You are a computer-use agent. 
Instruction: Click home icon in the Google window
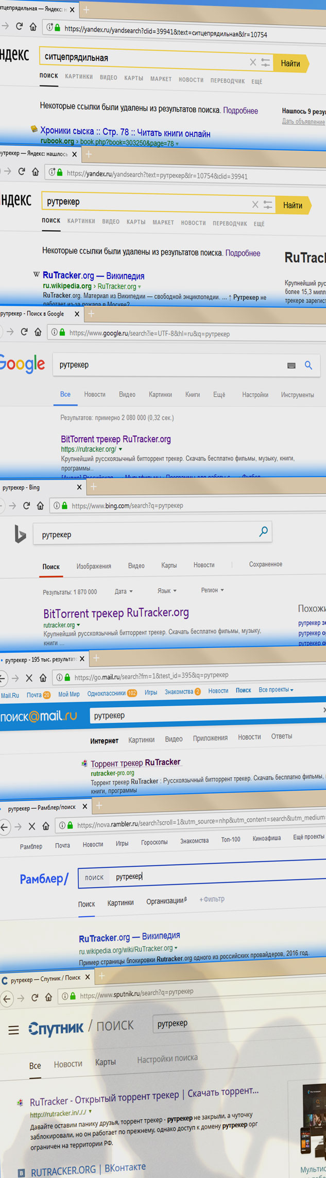pos(38,332)
